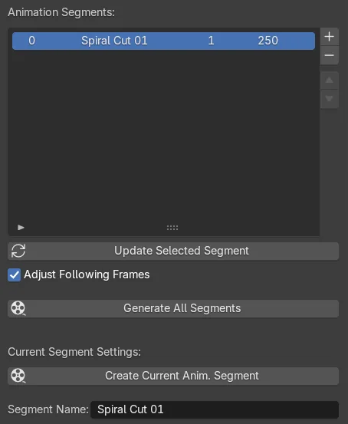348x424 pixels.
Task: Click the index 0 cell of the segment row
Action: click(31, 41)
